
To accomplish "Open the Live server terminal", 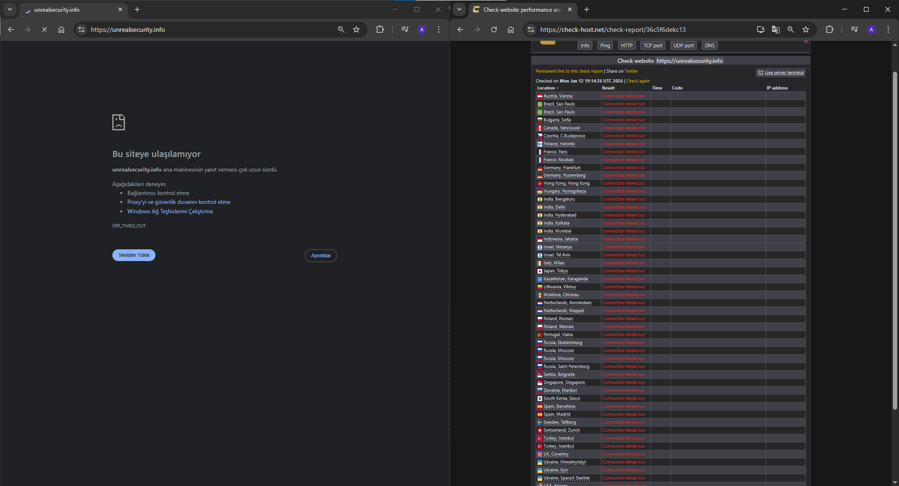I will pos(781,73).
